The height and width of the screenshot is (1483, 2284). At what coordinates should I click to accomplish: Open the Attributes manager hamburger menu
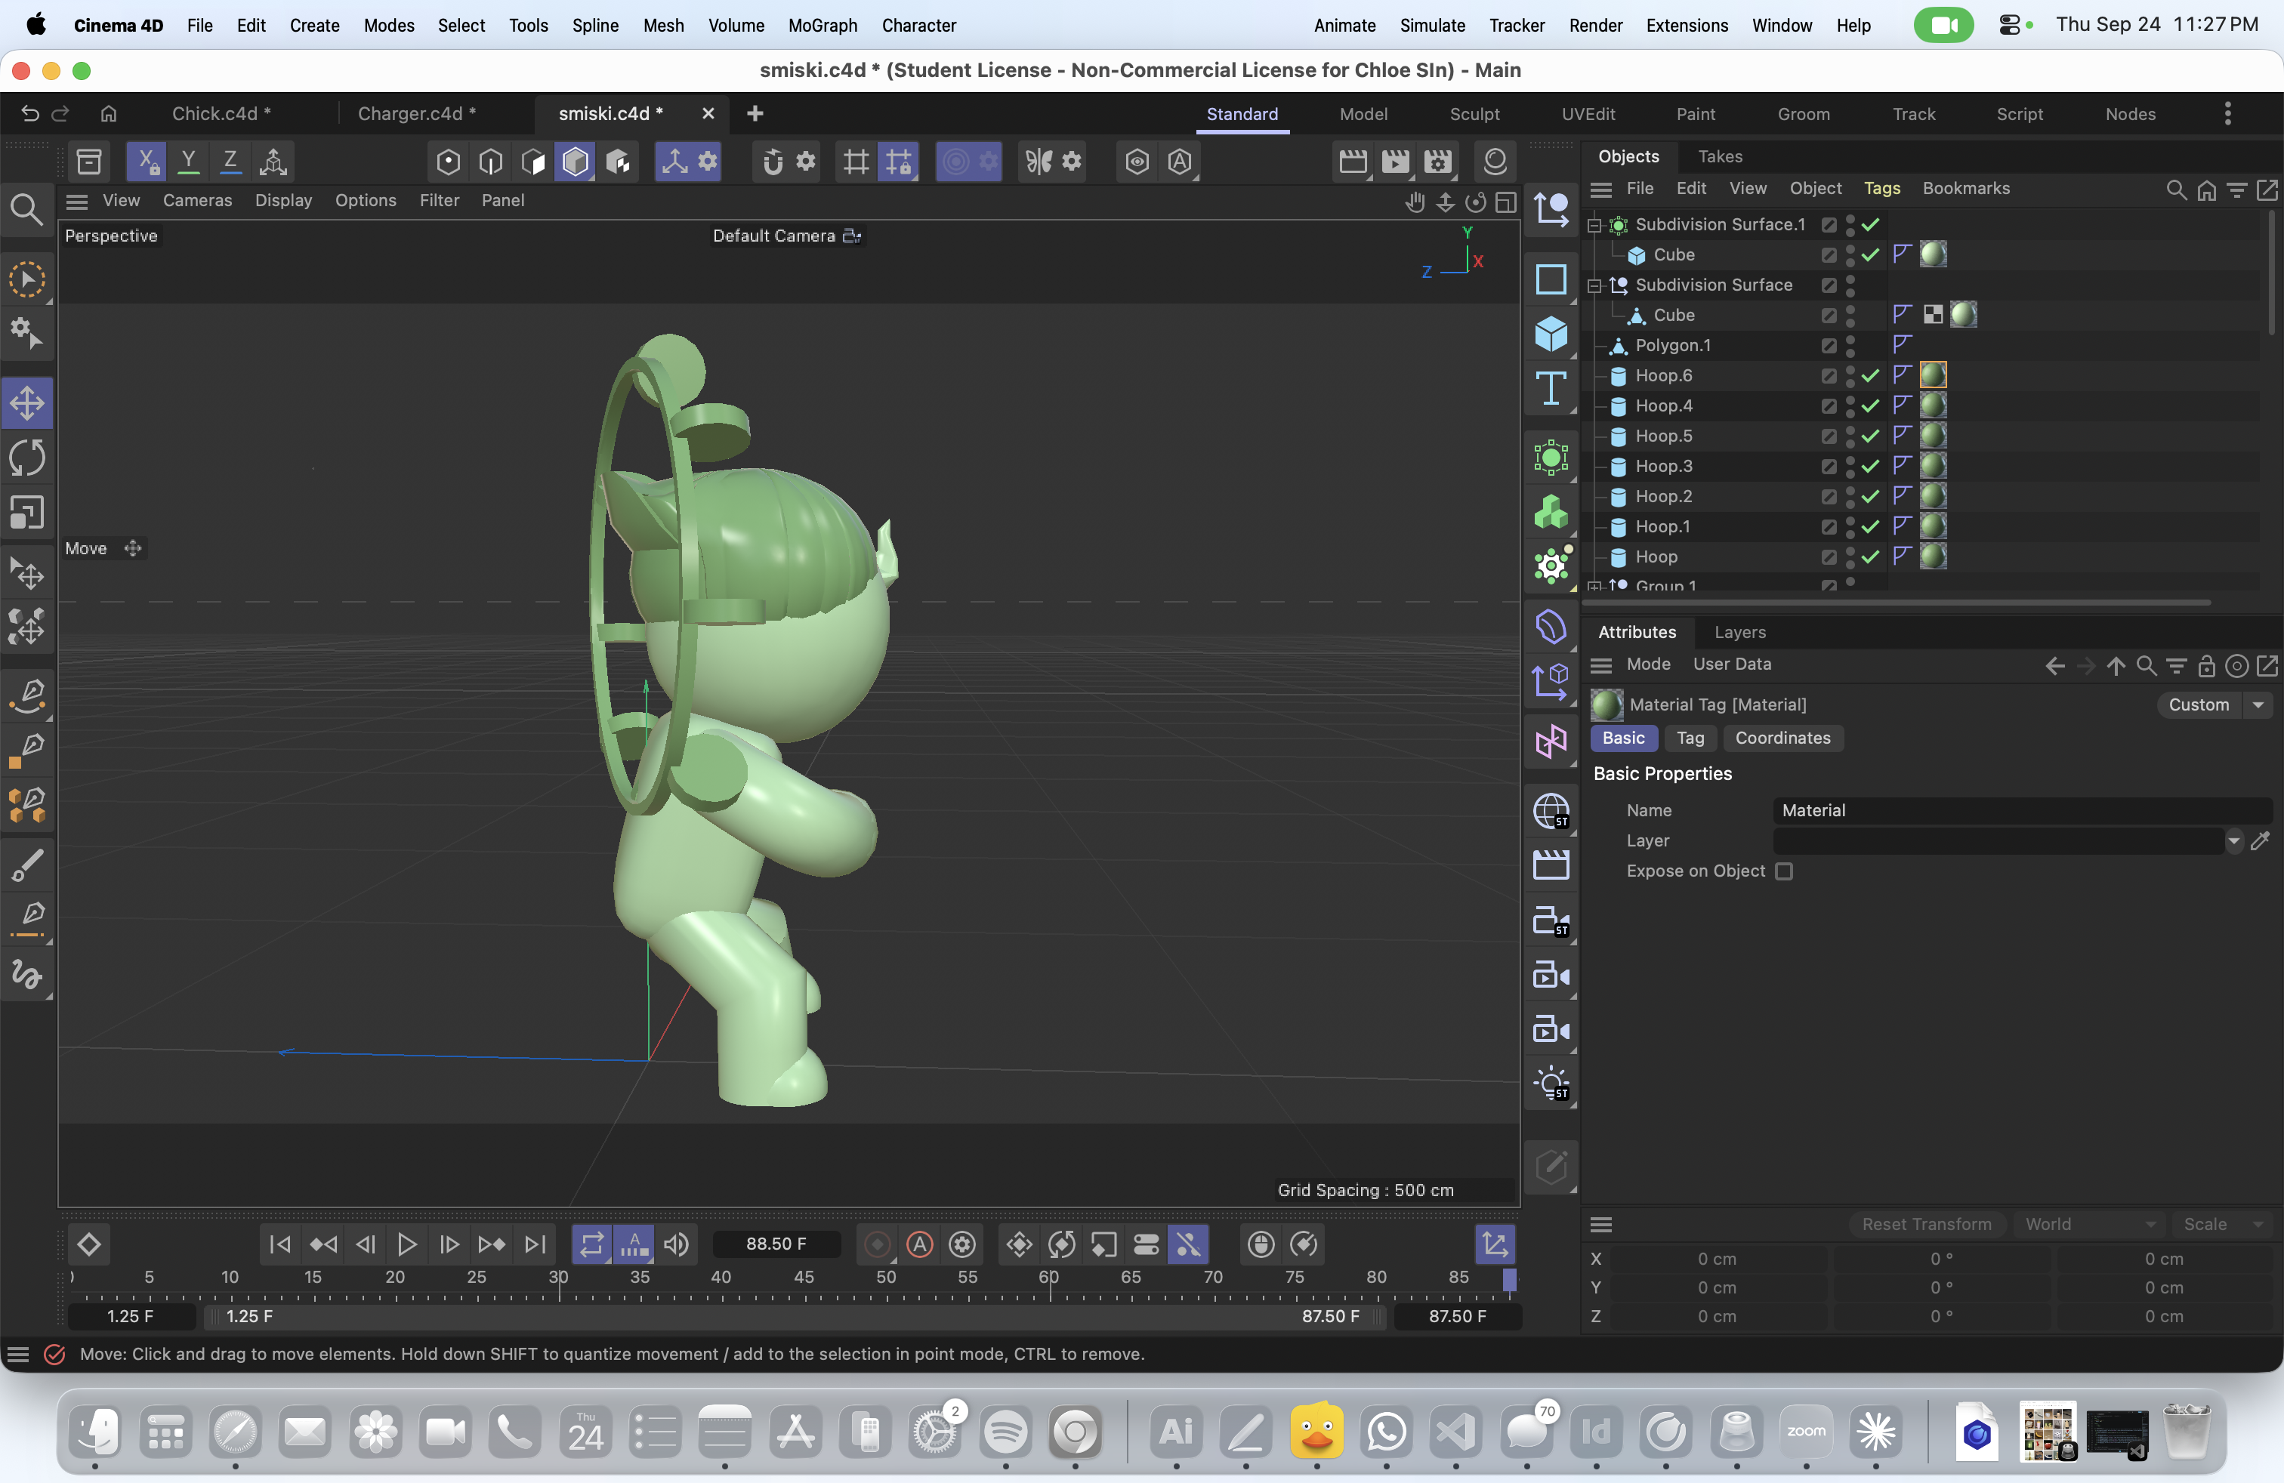1600,664
